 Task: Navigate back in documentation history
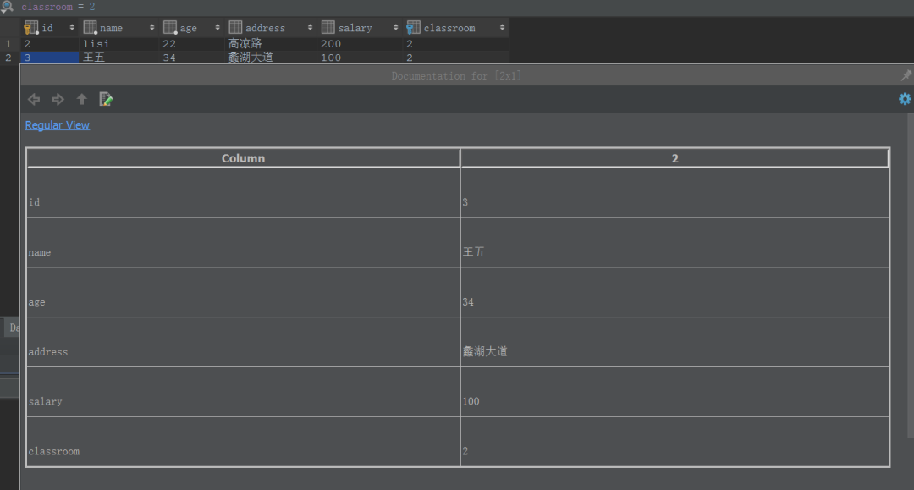[x=33, y=98]
